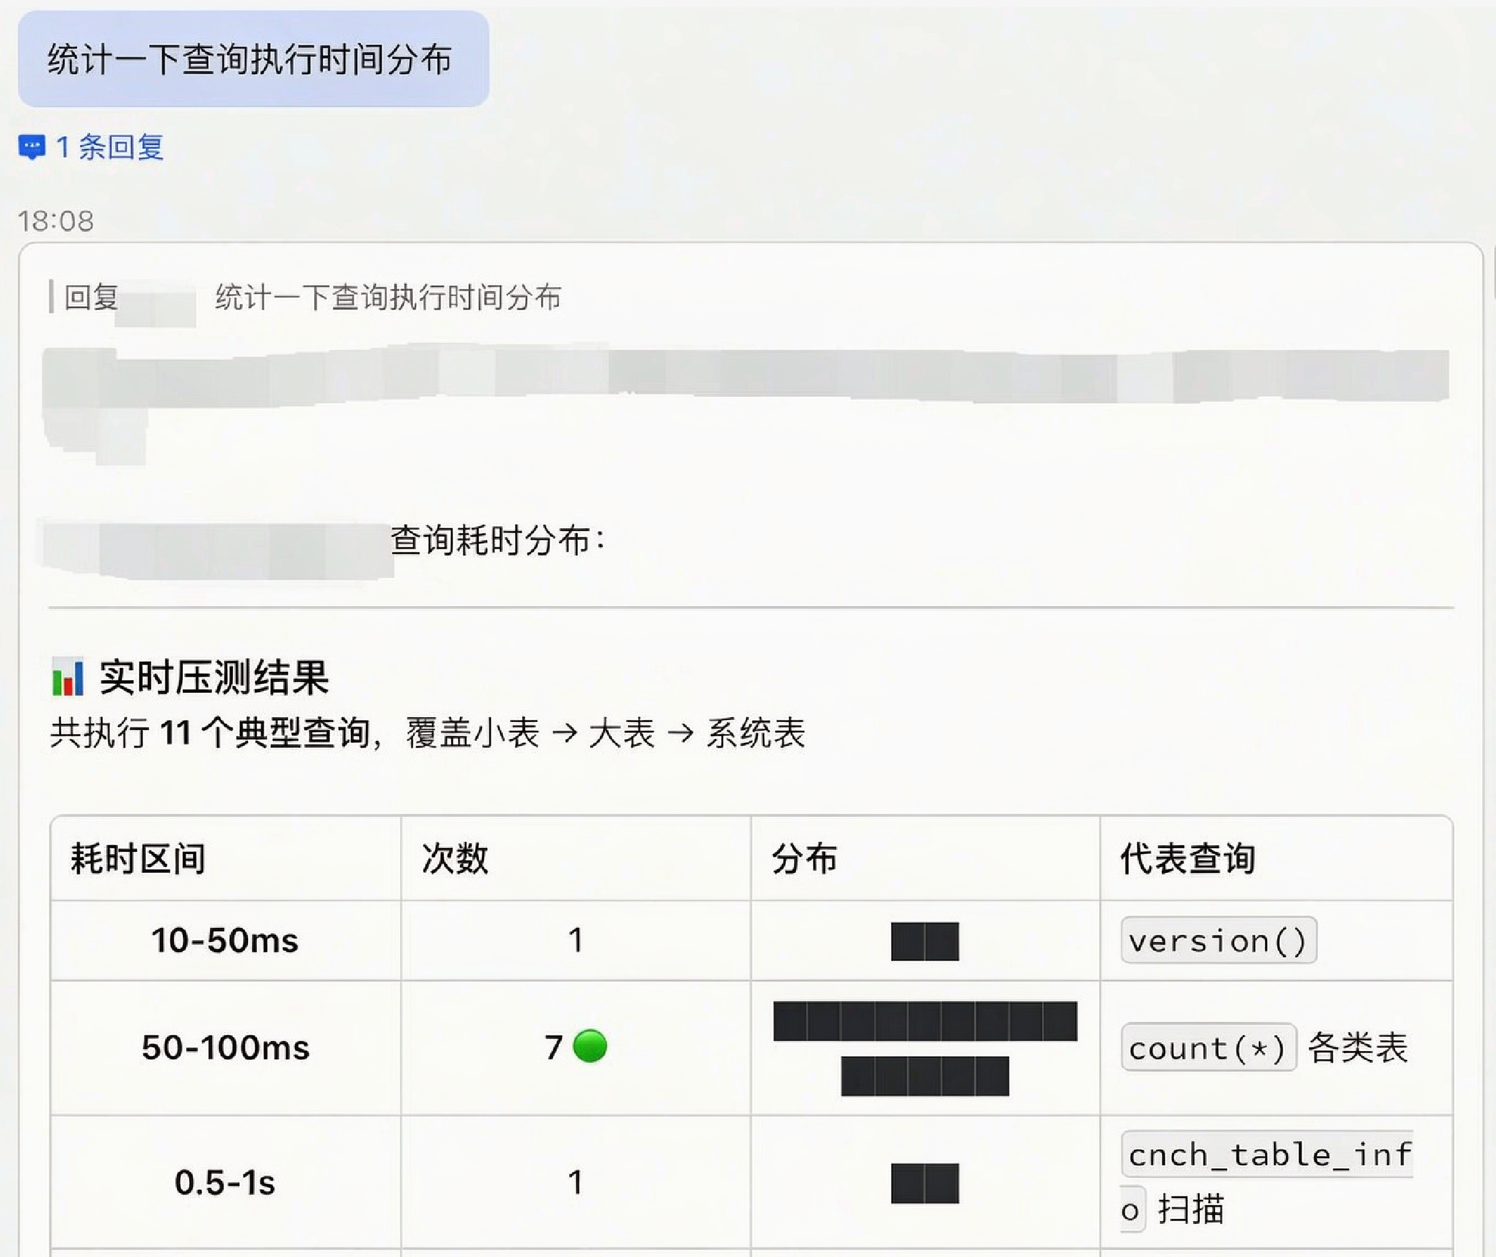Click the count '1' in the 10-50ms row

pyautogui.click(x=576, y=941)
